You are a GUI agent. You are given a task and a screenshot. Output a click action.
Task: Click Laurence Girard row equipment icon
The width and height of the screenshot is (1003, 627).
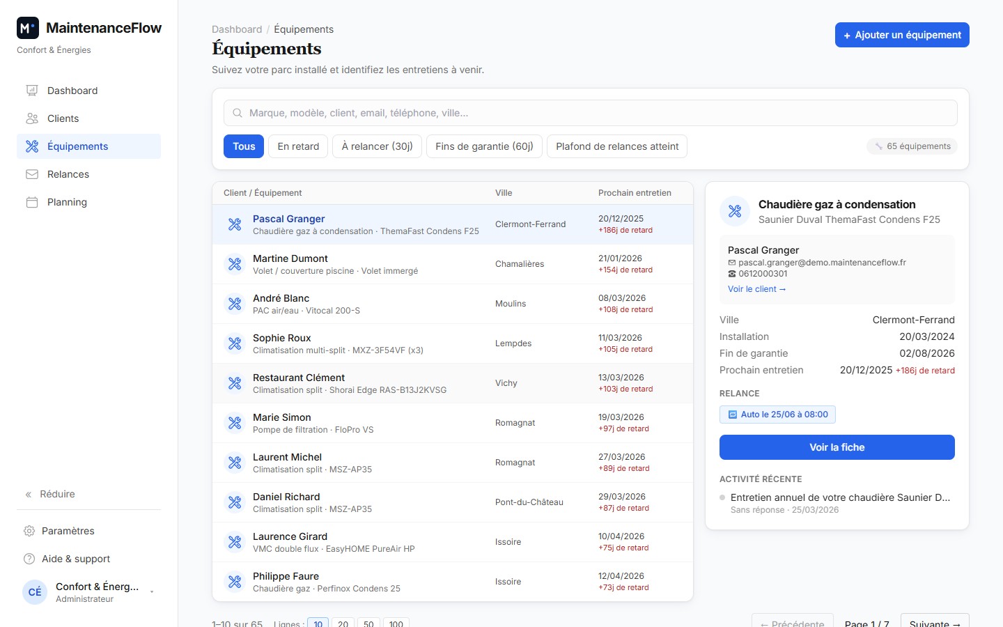point(235,542)
